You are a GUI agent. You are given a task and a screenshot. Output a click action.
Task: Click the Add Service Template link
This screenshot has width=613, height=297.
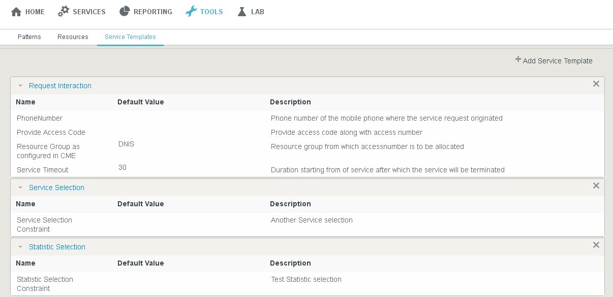[557, 61]
